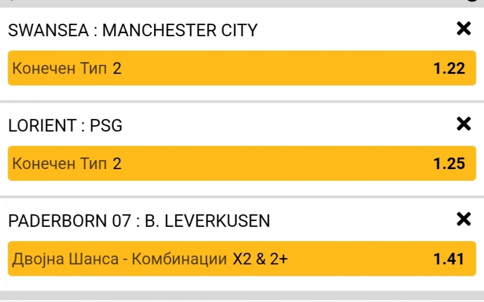
Task: Click the X2 & 2+ pick
Action: (260, 259)
